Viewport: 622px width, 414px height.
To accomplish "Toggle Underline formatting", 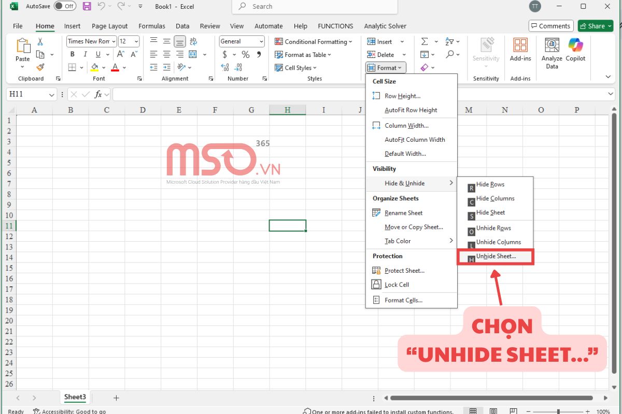I will point(97,54).
